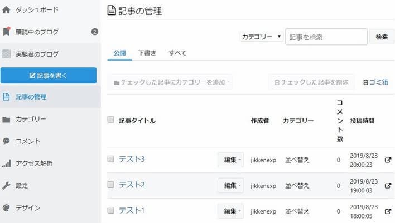This screenshot has width=395, height=223.
Task: Open ダッシュボード in the sidebar
Action: (x=37, y=10)
